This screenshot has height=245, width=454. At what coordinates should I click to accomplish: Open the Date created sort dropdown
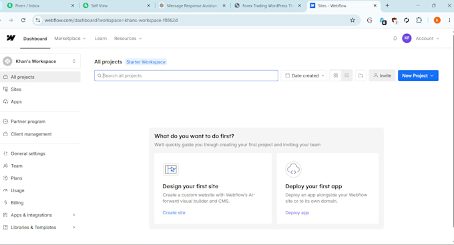tap(304, 75)
